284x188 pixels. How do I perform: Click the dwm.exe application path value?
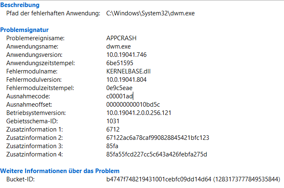click(150, 13)
